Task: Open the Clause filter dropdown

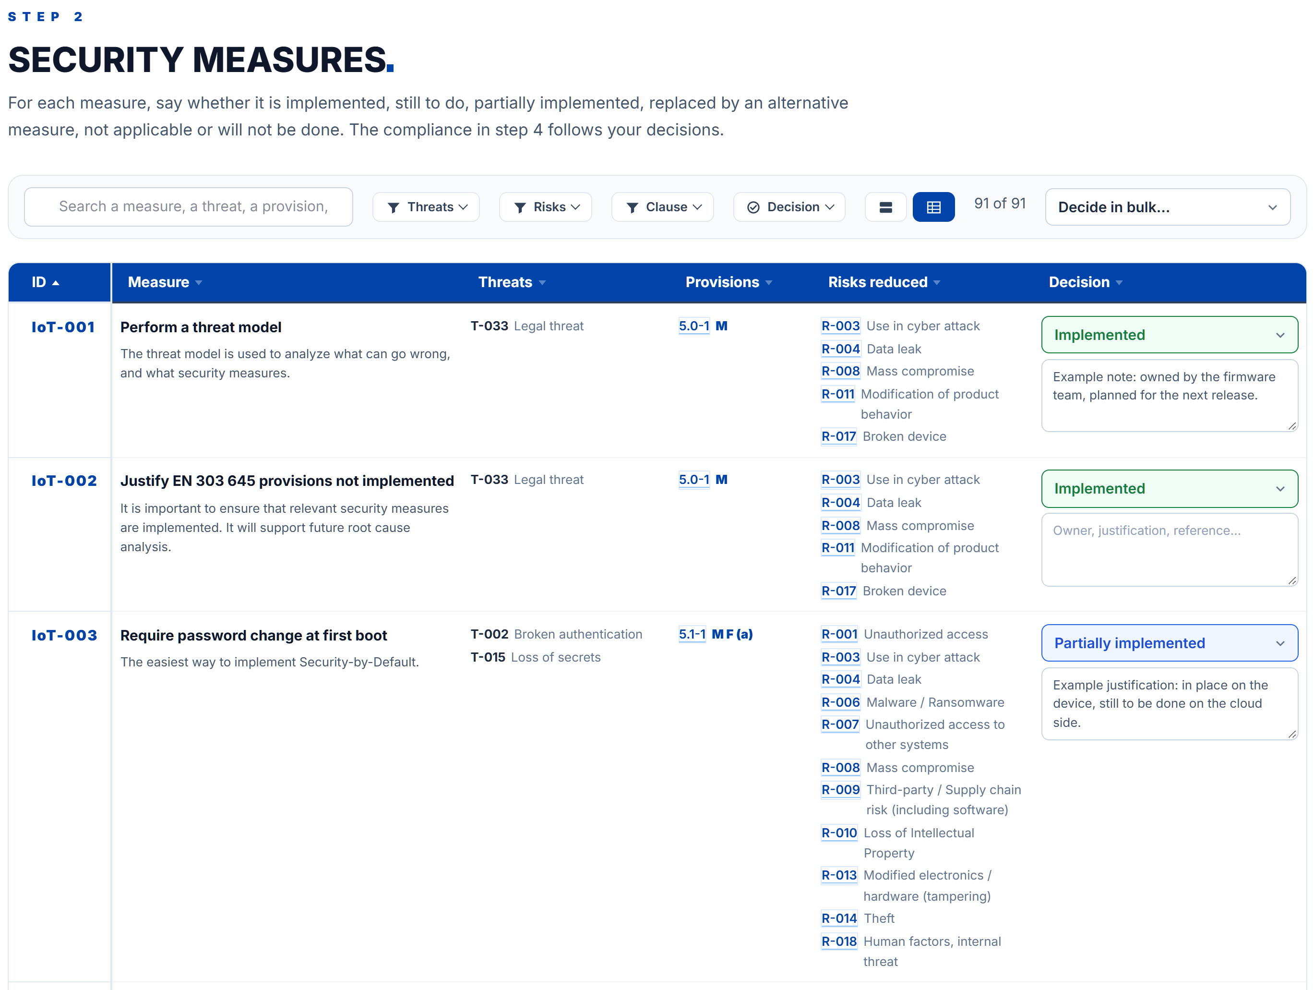Action: click(662, 207)
